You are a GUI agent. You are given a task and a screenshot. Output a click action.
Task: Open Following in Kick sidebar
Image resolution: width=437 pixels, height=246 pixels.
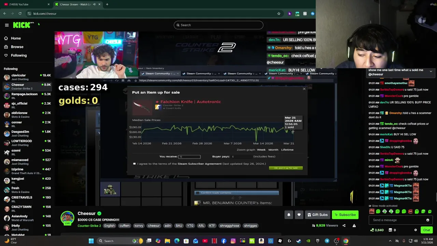pyautogui.click(x=19, y=55)
